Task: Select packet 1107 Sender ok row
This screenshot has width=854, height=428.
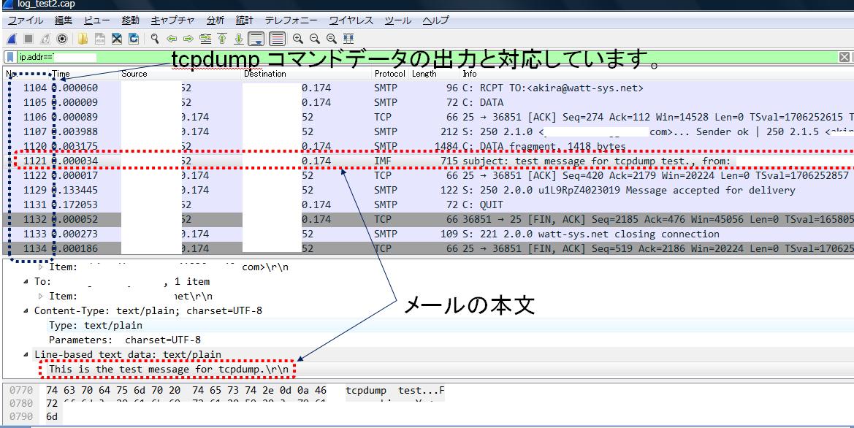Action: [x=427, y=131]
